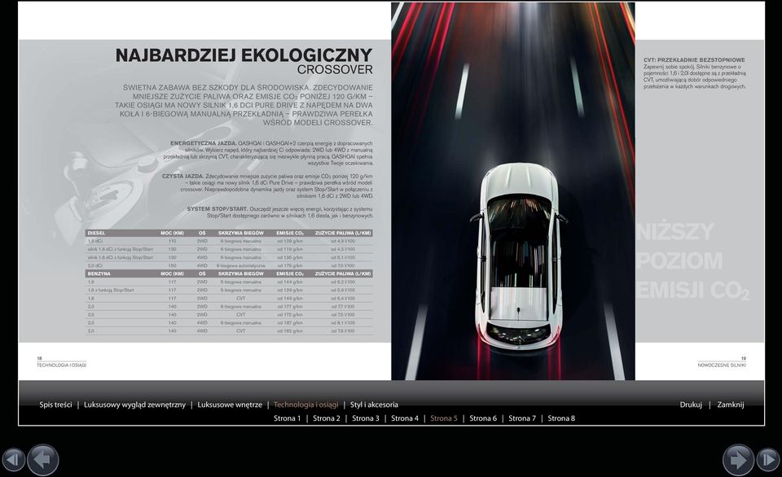
Task: Click the TECHNOLOGIA I OSIĄGI page footer
Action: click(61, 365)
